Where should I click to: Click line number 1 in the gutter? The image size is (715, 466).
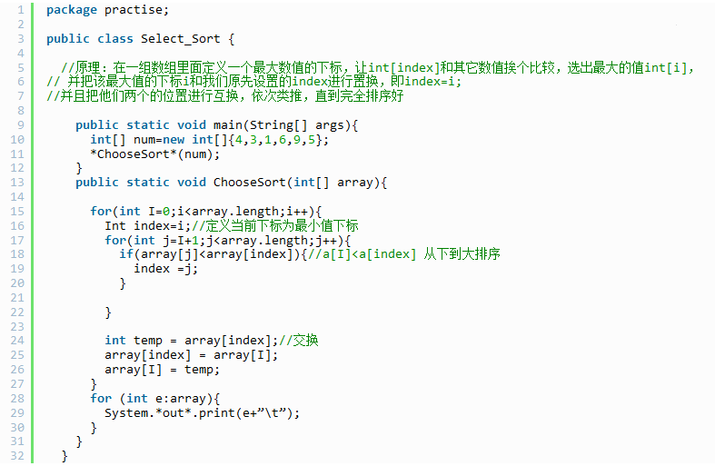tap(19, 9)
